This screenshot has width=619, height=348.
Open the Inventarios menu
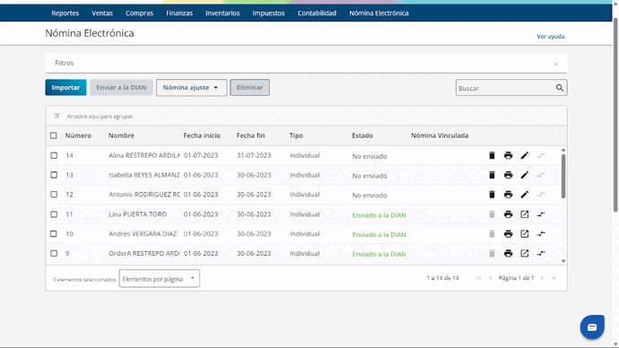222,13
